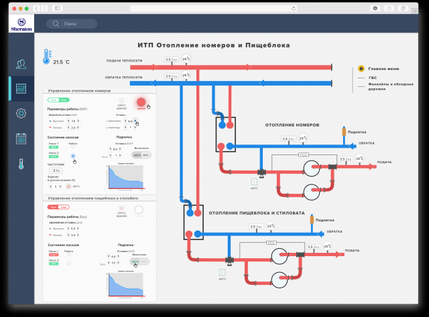The image size is (429, 317).
Task: Open the calendar section in sidebar
Action: 21,138
